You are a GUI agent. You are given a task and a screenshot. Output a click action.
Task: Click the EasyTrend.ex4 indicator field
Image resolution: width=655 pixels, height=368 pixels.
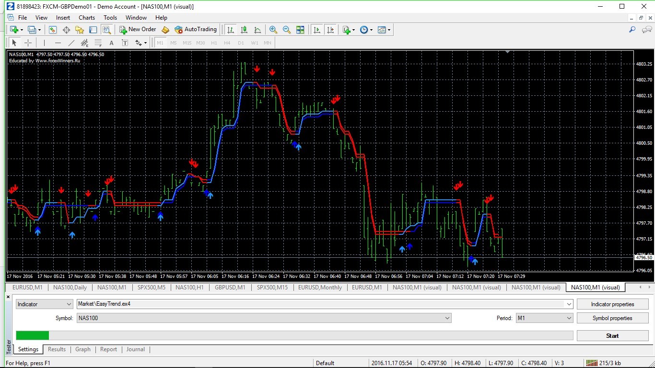pos(321,304)
